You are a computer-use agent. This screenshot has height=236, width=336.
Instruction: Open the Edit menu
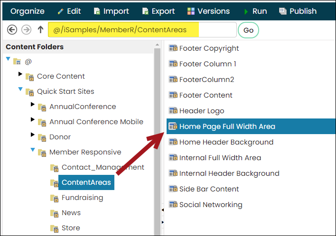(x=74, y=11)
